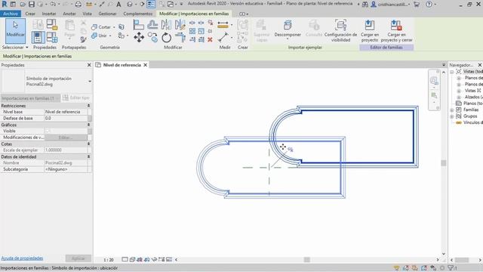
Task: Toggle Select Links icon in status bar
Action: 396,268
